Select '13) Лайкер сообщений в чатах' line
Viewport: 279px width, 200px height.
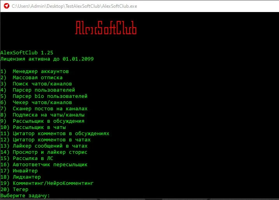(44, 146)
